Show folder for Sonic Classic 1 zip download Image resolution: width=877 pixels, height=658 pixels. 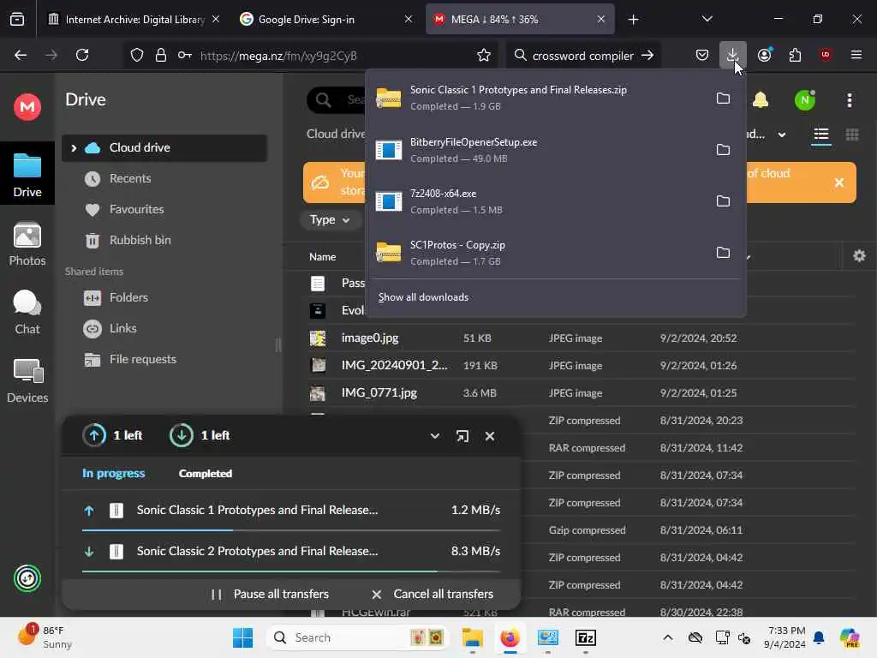coord(723,99)
